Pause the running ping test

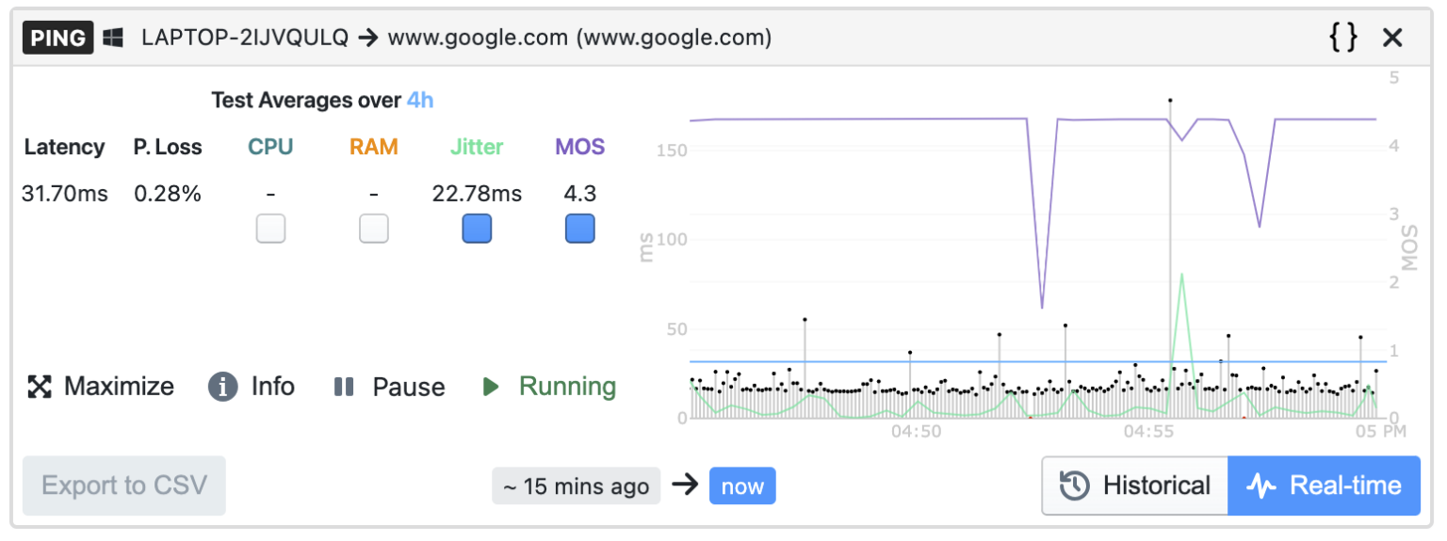(388, 387)
